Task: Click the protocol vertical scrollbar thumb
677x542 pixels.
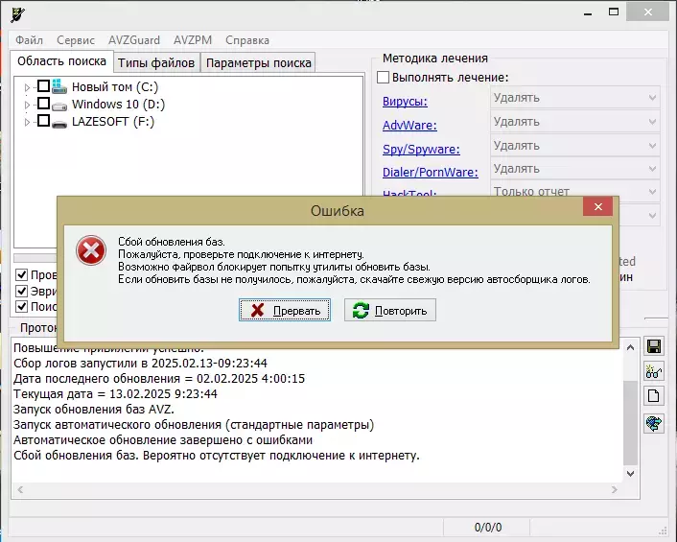Action: [x=630, y=422]
